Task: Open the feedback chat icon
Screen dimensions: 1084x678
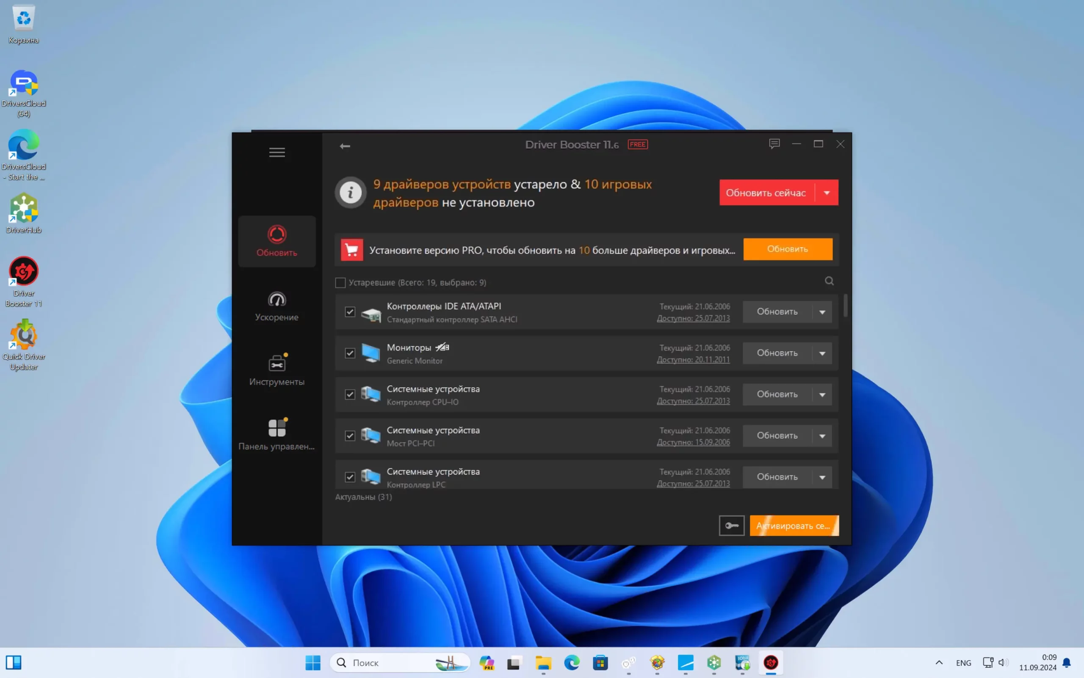Action: pos(774,144)
